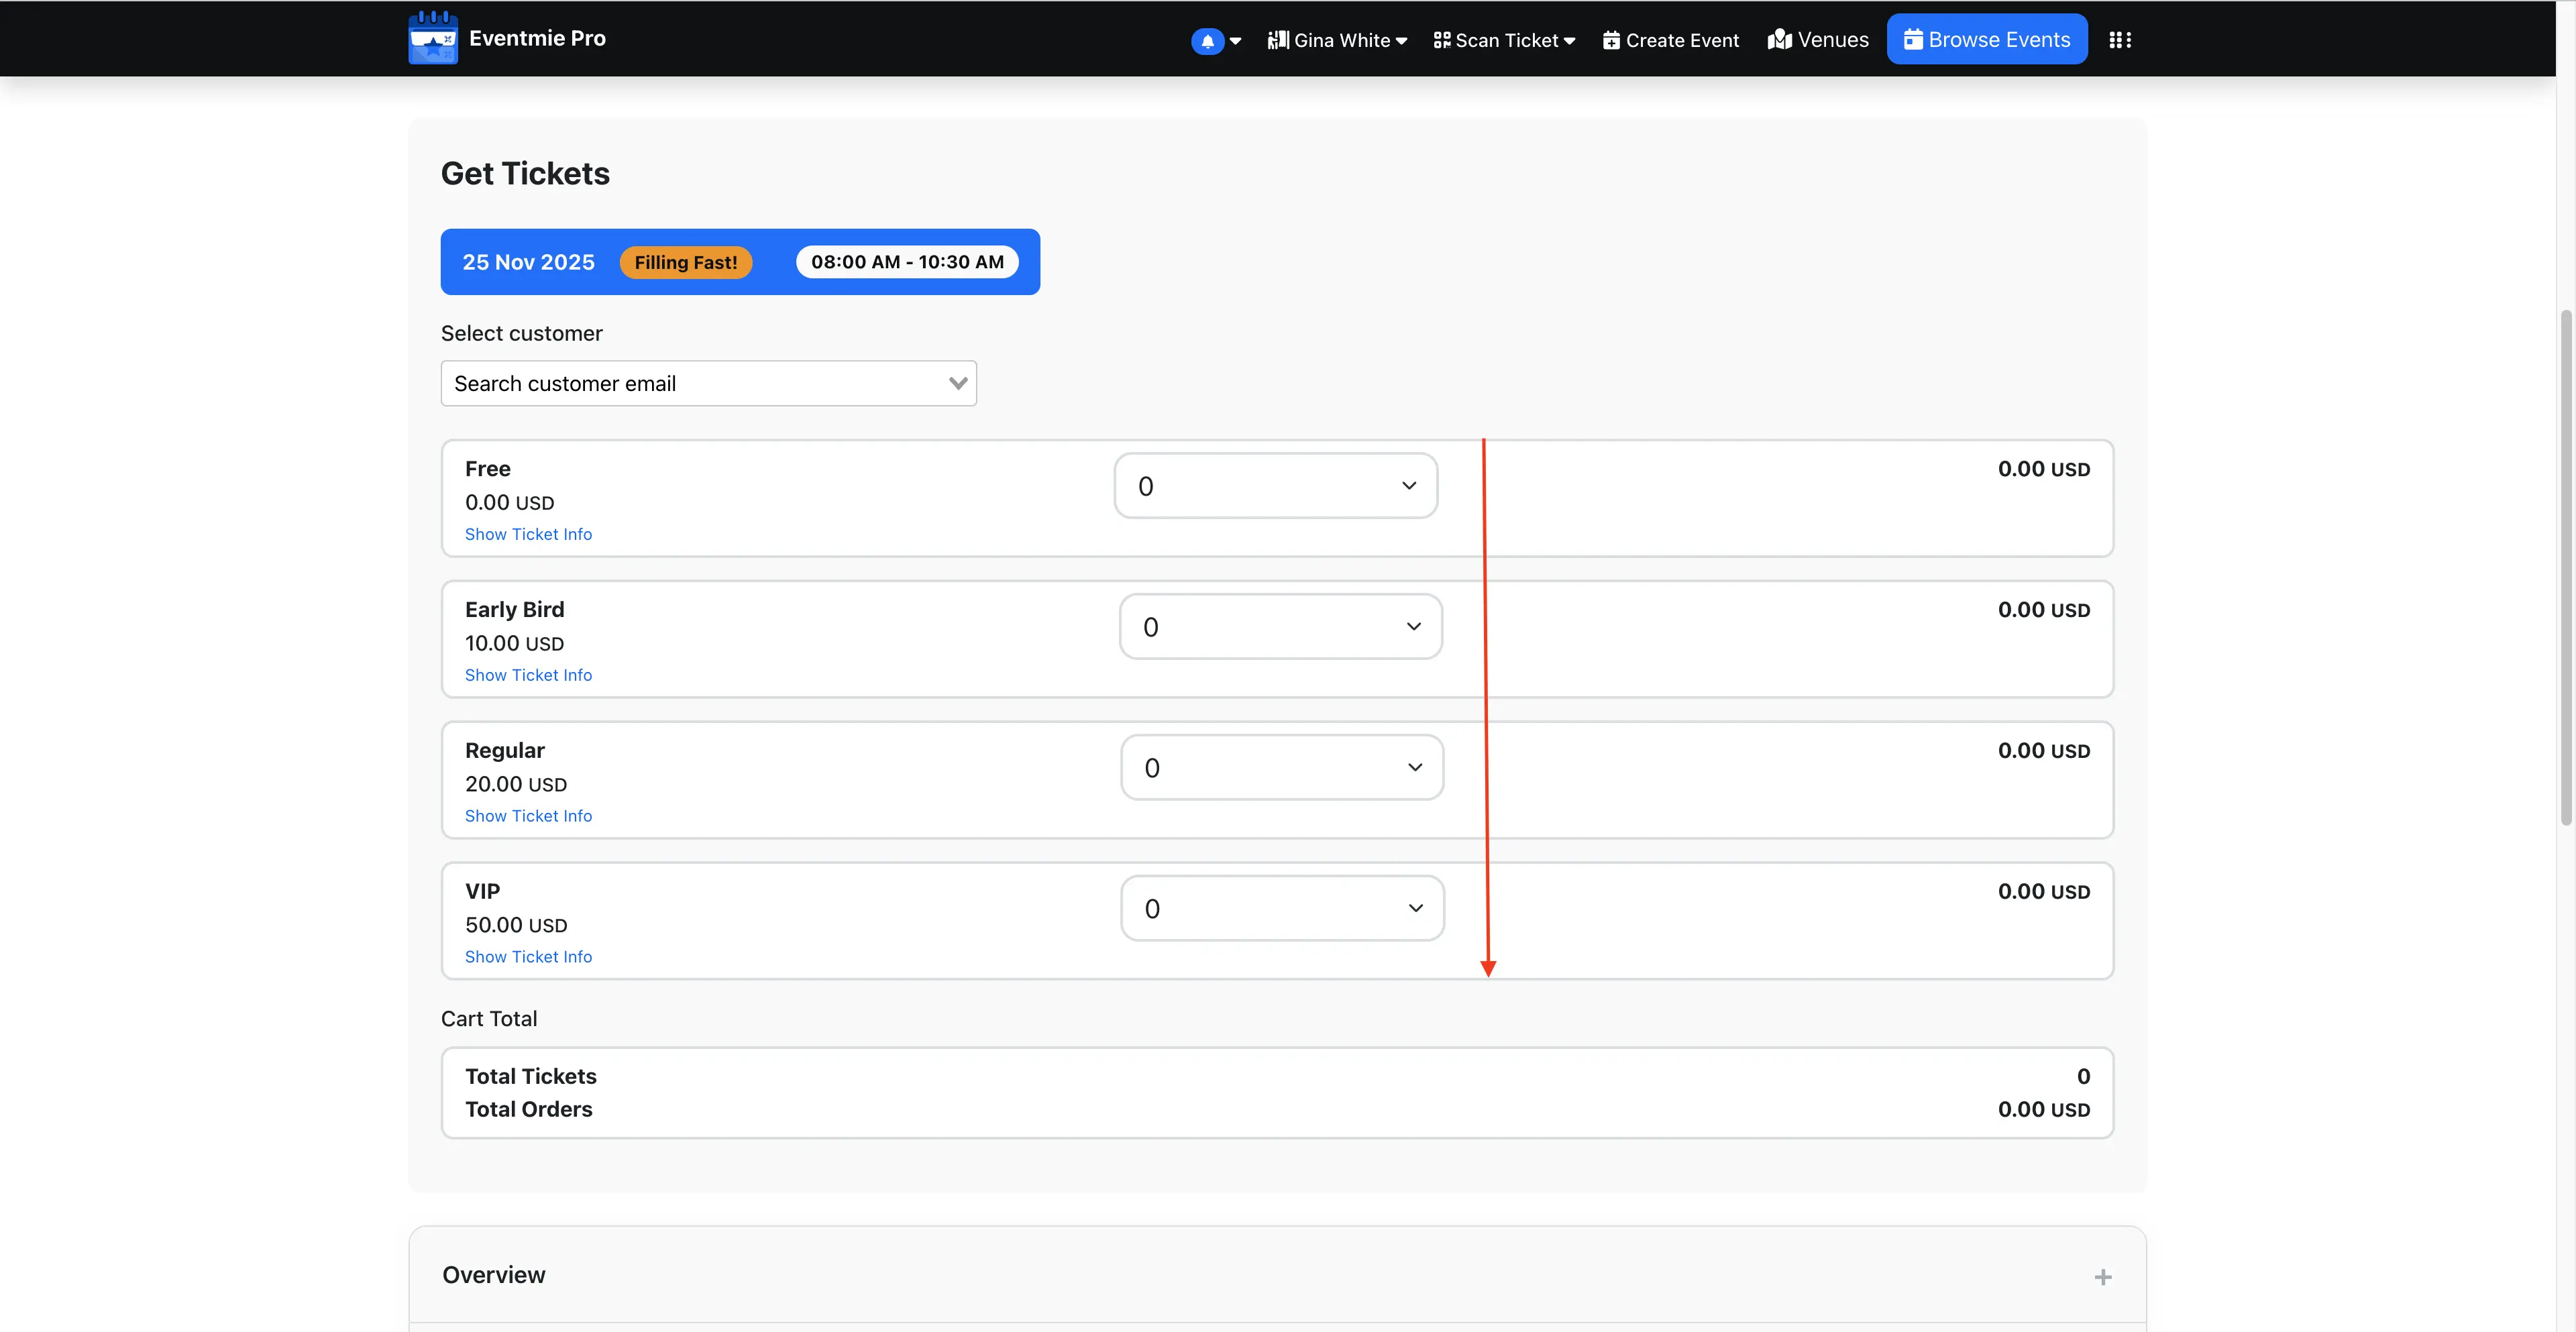Open Regular ticket quantity dropdown
The height and width of the screenshot is (1332, 2576).
tap(1282, 768)
